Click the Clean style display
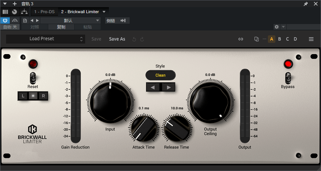The height and width of the screenshot is (171, 321). [160, 75]
